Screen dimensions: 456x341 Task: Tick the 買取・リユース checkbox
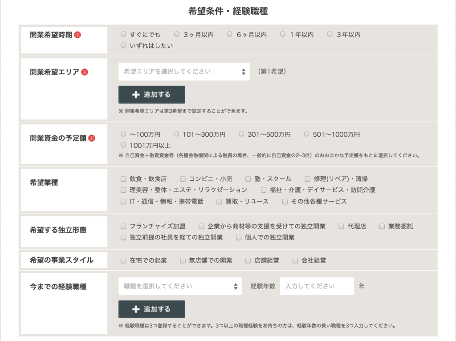tap(219, 202)
